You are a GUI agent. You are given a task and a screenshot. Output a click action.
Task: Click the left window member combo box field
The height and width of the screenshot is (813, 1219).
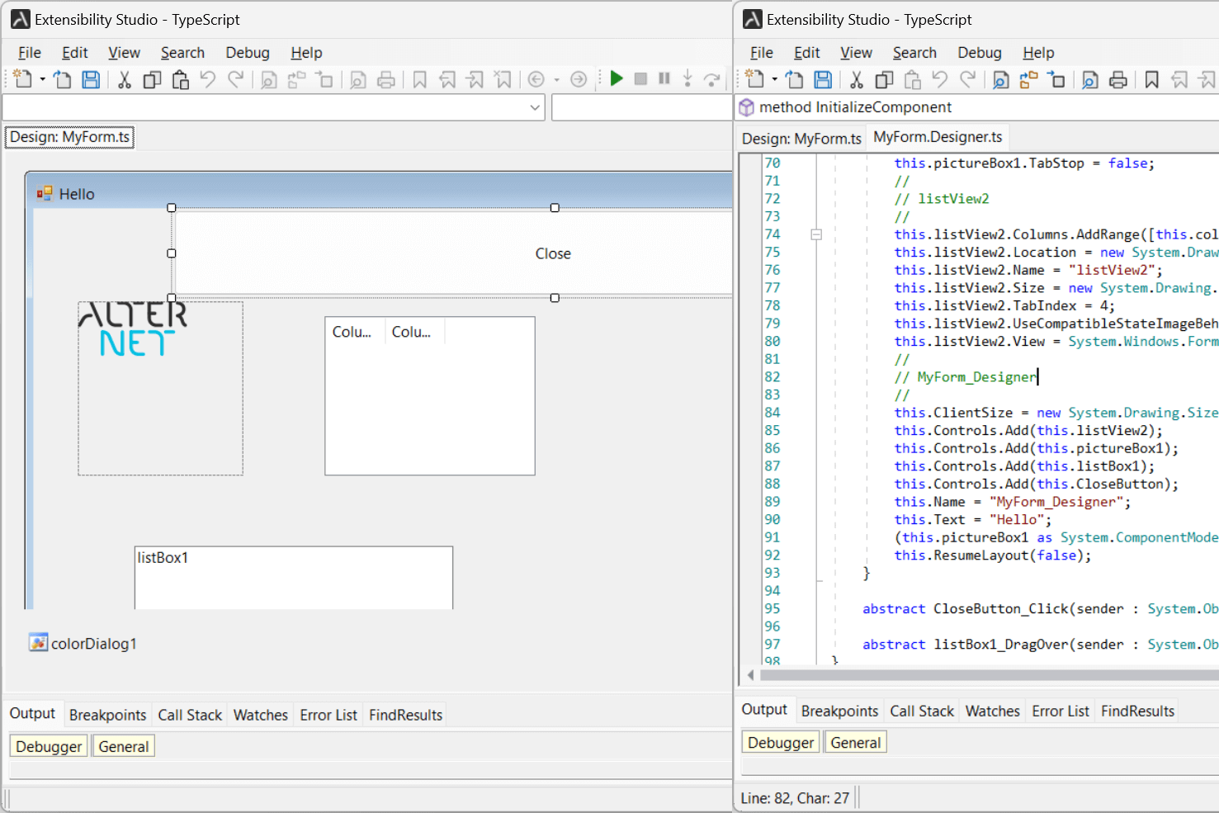pos(642,107)
